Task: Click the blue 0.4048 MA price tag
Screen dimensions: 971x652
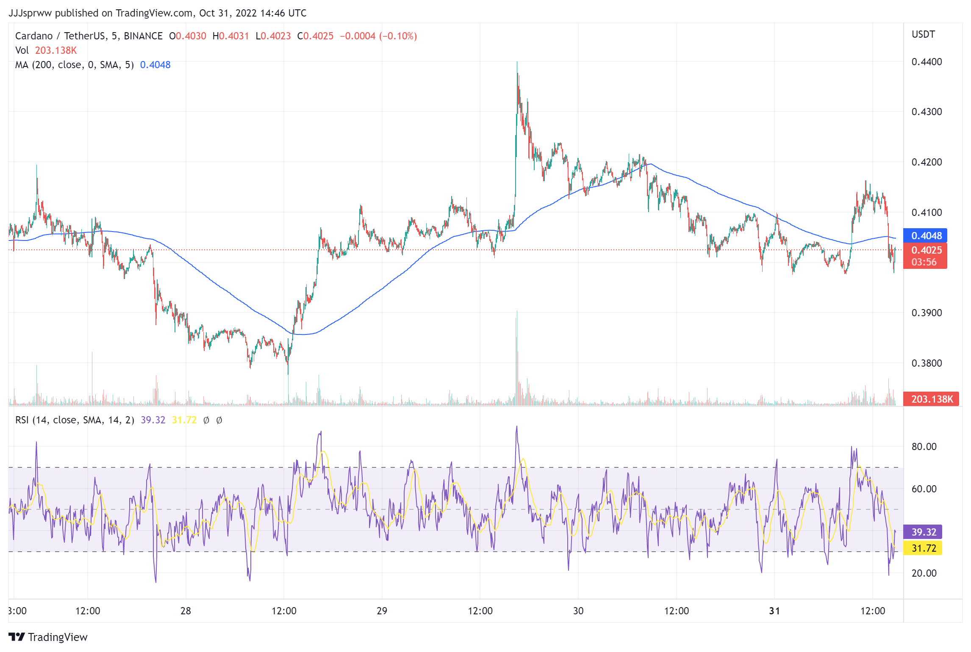Action: [925, 235]
